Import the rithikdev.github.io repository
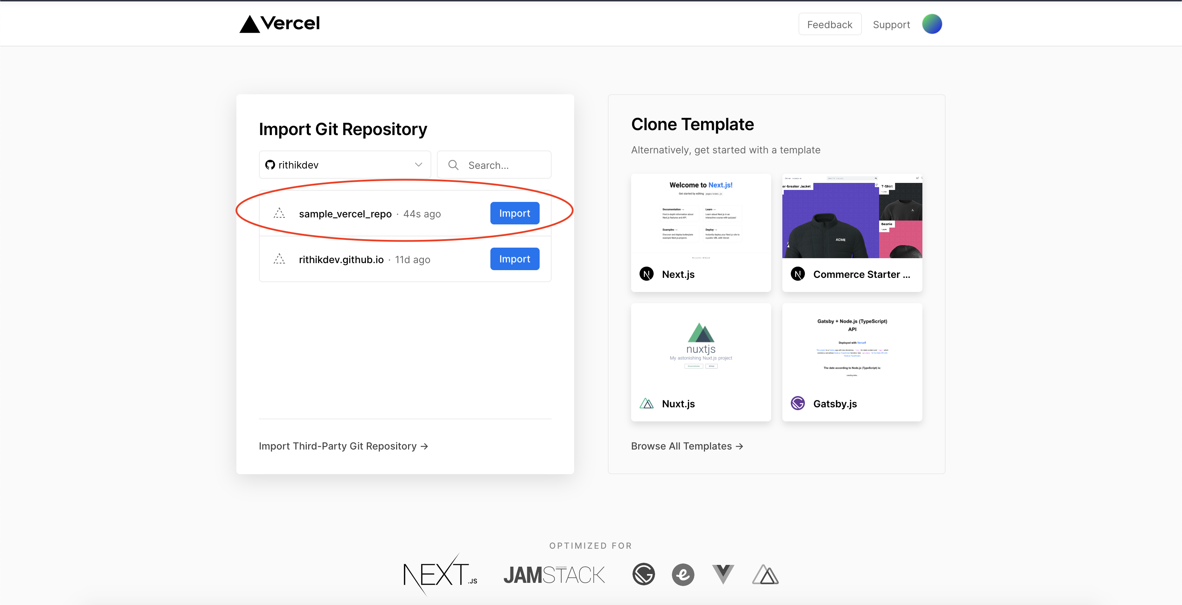The height and width of the screenshot is (605, 1182). coord(514,259)
